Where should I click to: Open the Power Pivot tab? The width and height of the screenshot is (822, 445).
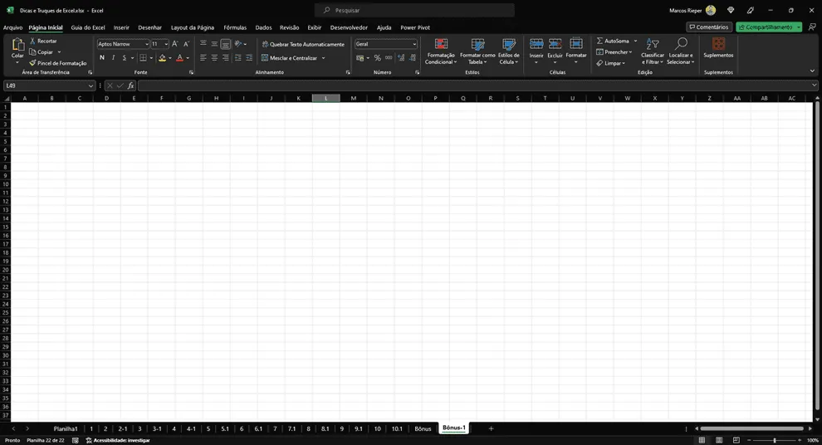(415, 27)
